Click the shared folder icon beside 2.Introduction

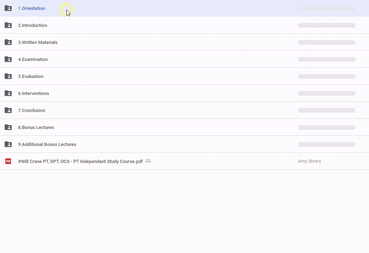(x=8, y=25)
